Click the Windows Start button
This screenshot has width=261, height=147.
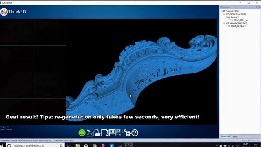pos(2,145)
